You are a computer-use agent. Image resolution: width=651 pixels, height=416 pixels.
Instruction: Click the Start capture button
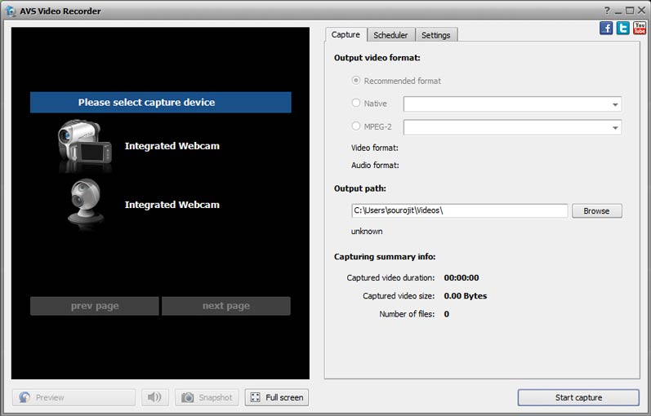(578, 397)
